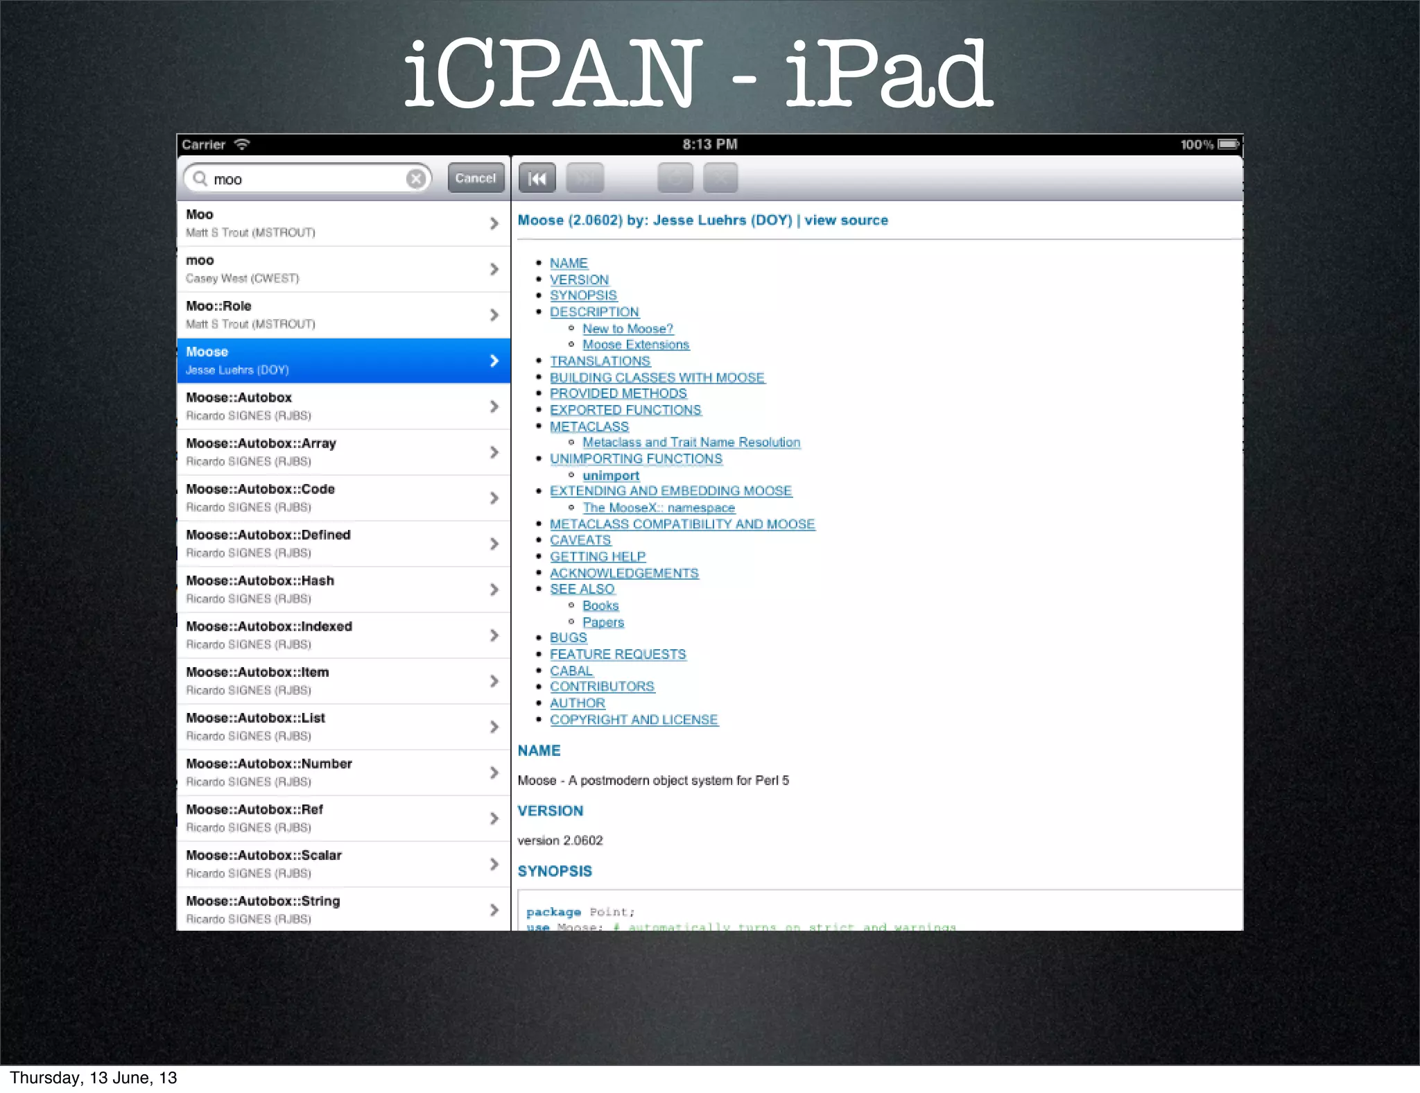1420x1093 pixels.
Task: Tap the disabled forward button in the toolbar
Action: (x=585, y=178)
